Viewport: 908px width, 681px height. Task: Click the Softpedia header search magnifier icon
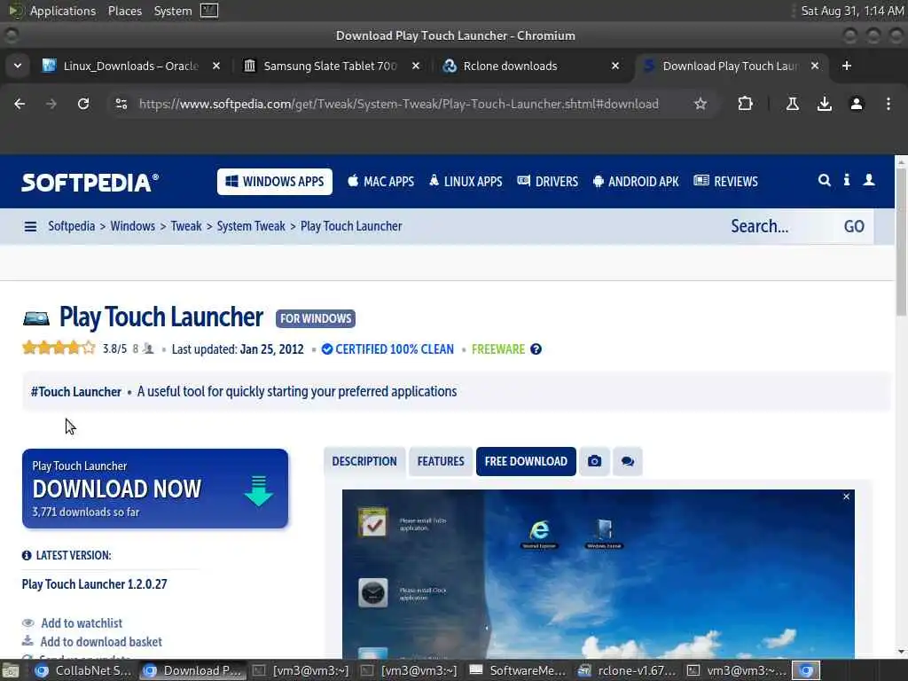[x=824, y=180]
